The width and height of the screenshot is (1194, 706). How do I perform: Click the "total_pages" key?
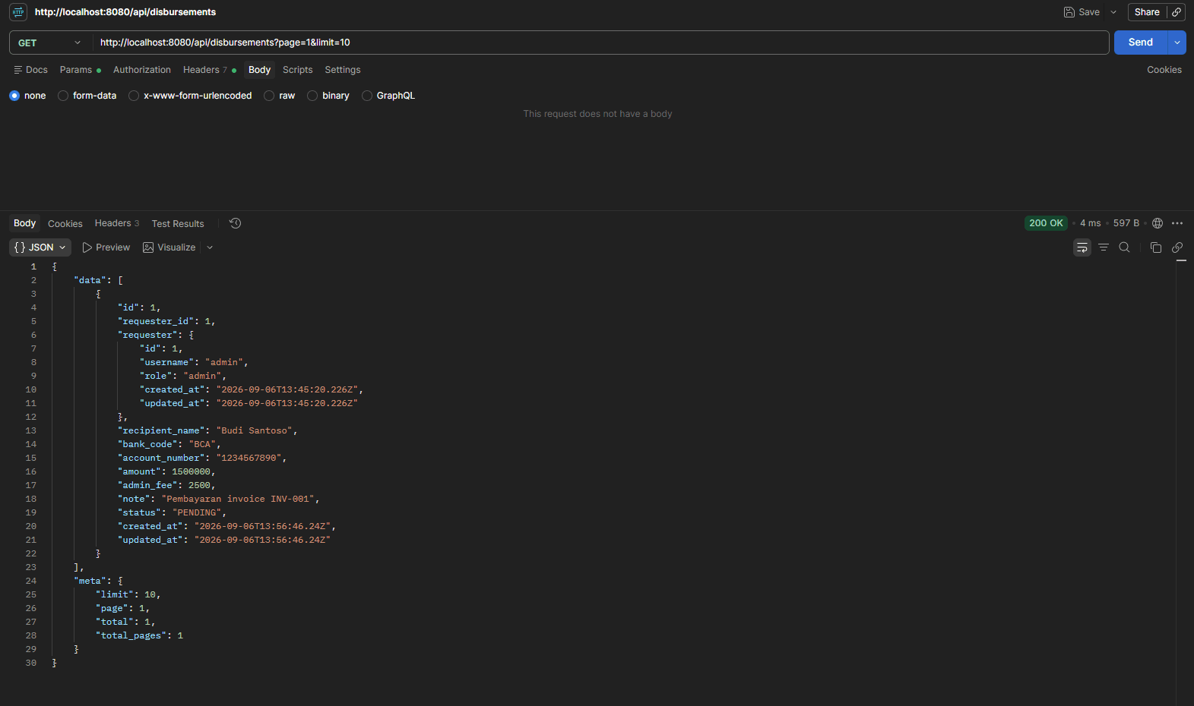click(x=131, y=635)
